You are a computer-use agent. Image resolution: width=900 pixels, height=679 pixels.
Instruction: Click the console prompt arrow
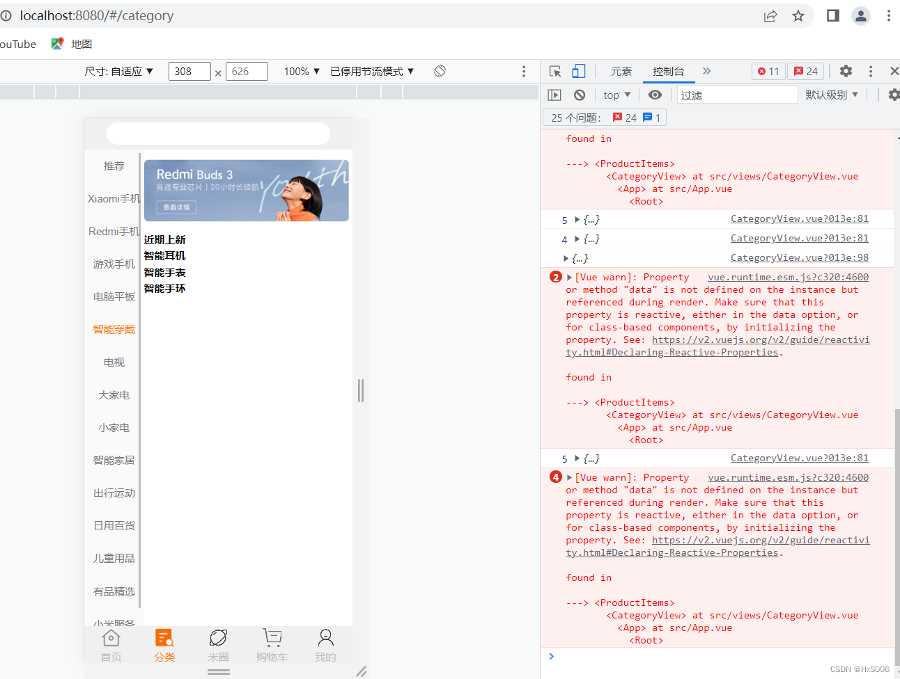tap(551, 656)
